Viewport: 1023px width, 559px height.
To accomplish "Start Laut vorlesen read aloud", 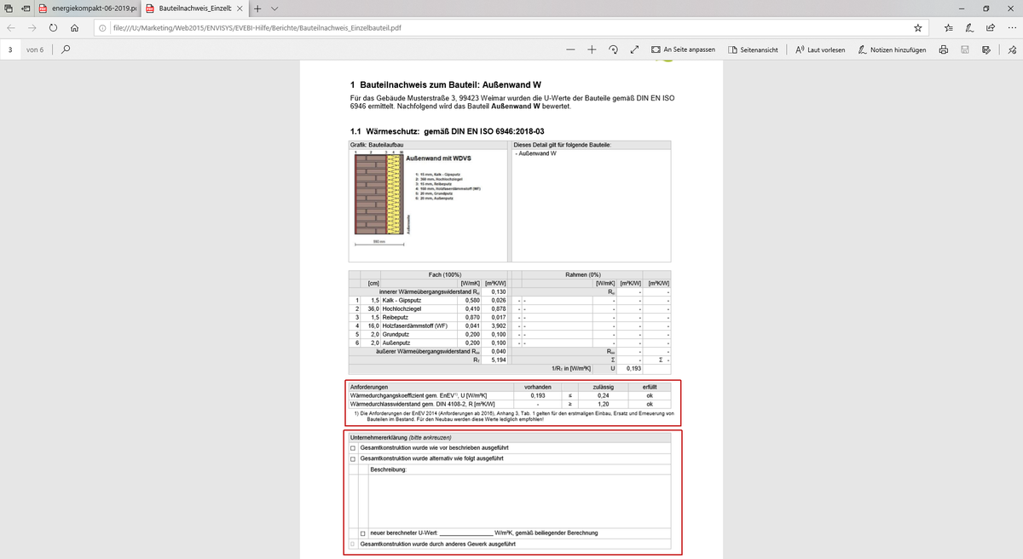I will coord(819,49).
